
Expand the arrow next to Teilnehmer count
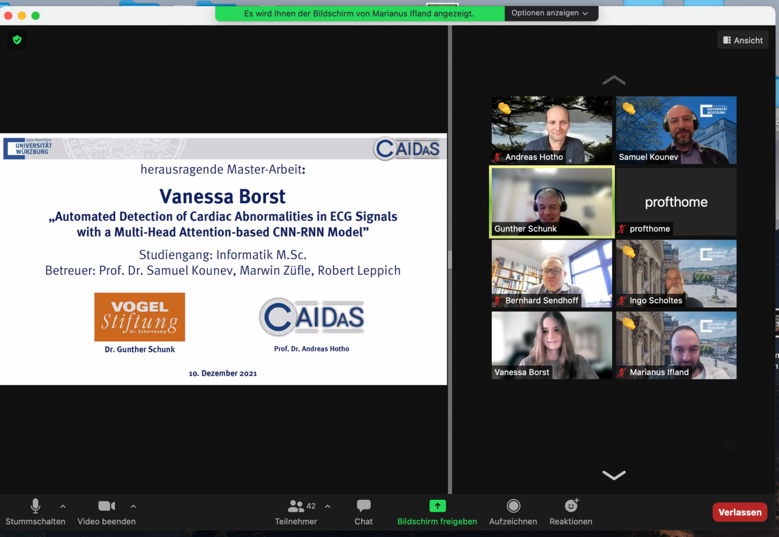pos(327,506)
